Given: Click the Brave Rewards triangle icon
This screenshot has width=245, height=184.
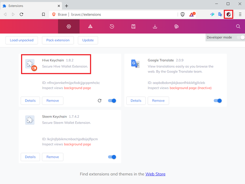Looking at the screenshot, I should (192, 14).
